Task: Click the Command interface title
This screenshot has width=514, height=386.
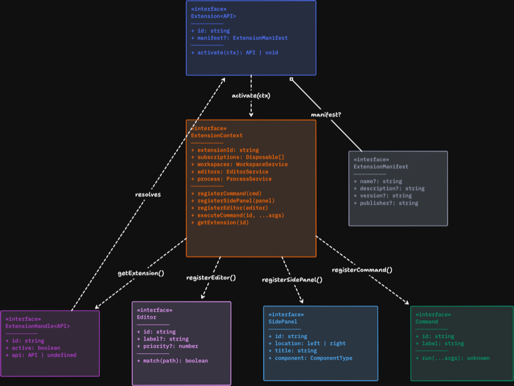Action: point(427,321)
